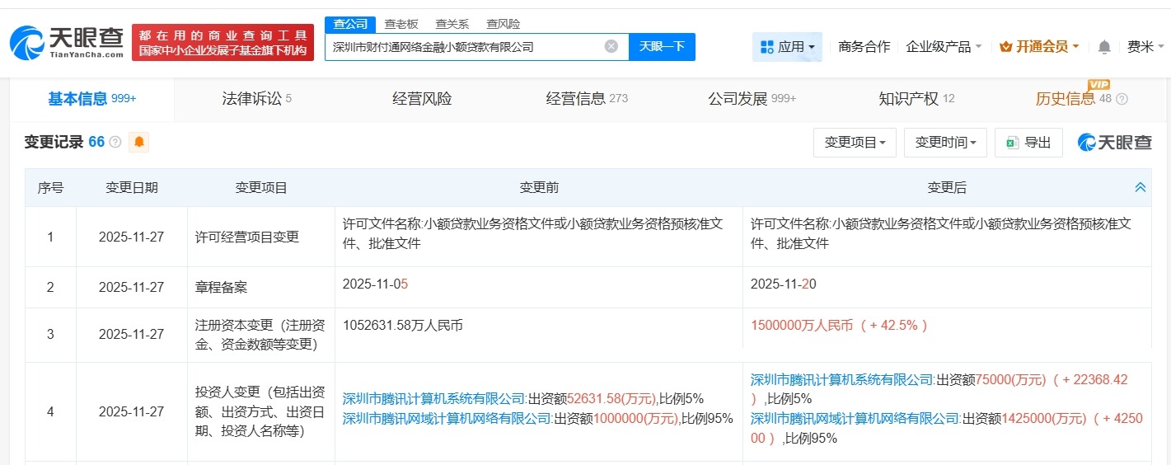The height and width of the screenshot is (465, 1171).
Task: Click 开通会员 membership button
Action: click(x=1038, y=47)
